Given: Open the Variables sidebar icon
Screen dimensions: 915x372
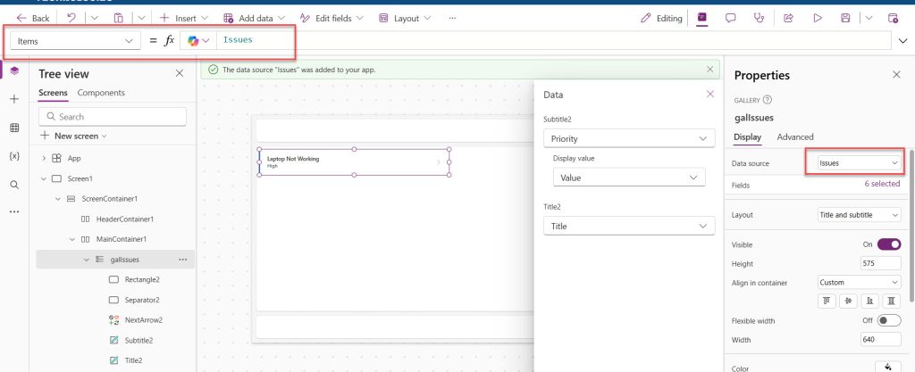Looking at the screenshot, I should (14, 156).
